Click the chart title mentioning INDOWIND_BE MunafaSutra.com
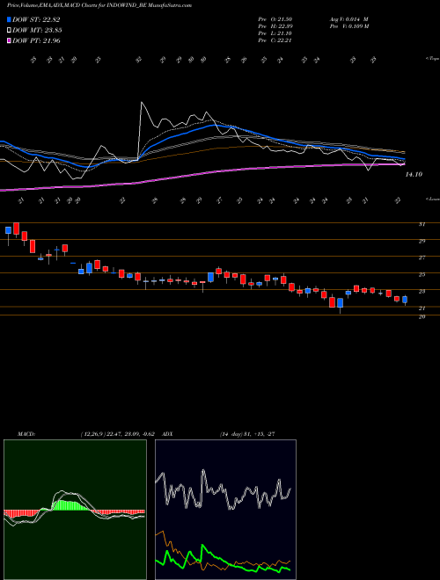This screenshot has height=580, width=440. point(99,5)
